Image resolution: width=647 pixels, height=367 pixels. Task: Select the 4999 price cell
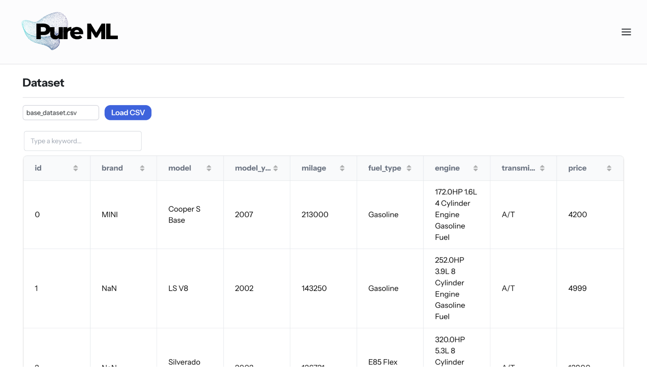click(577, 288)
